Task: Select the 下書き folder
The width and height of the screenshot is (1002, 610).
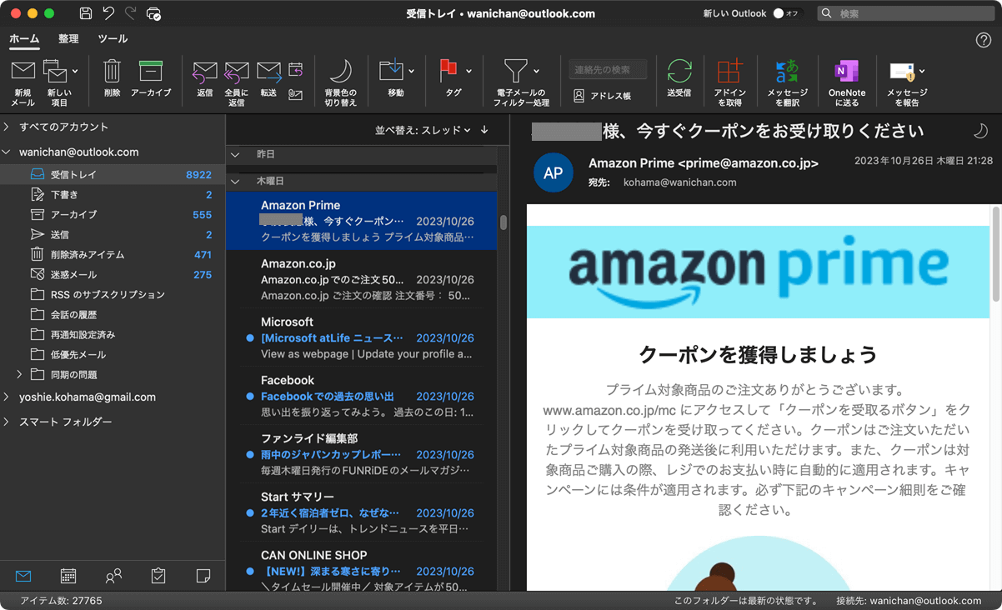Action: click(113, 195)
